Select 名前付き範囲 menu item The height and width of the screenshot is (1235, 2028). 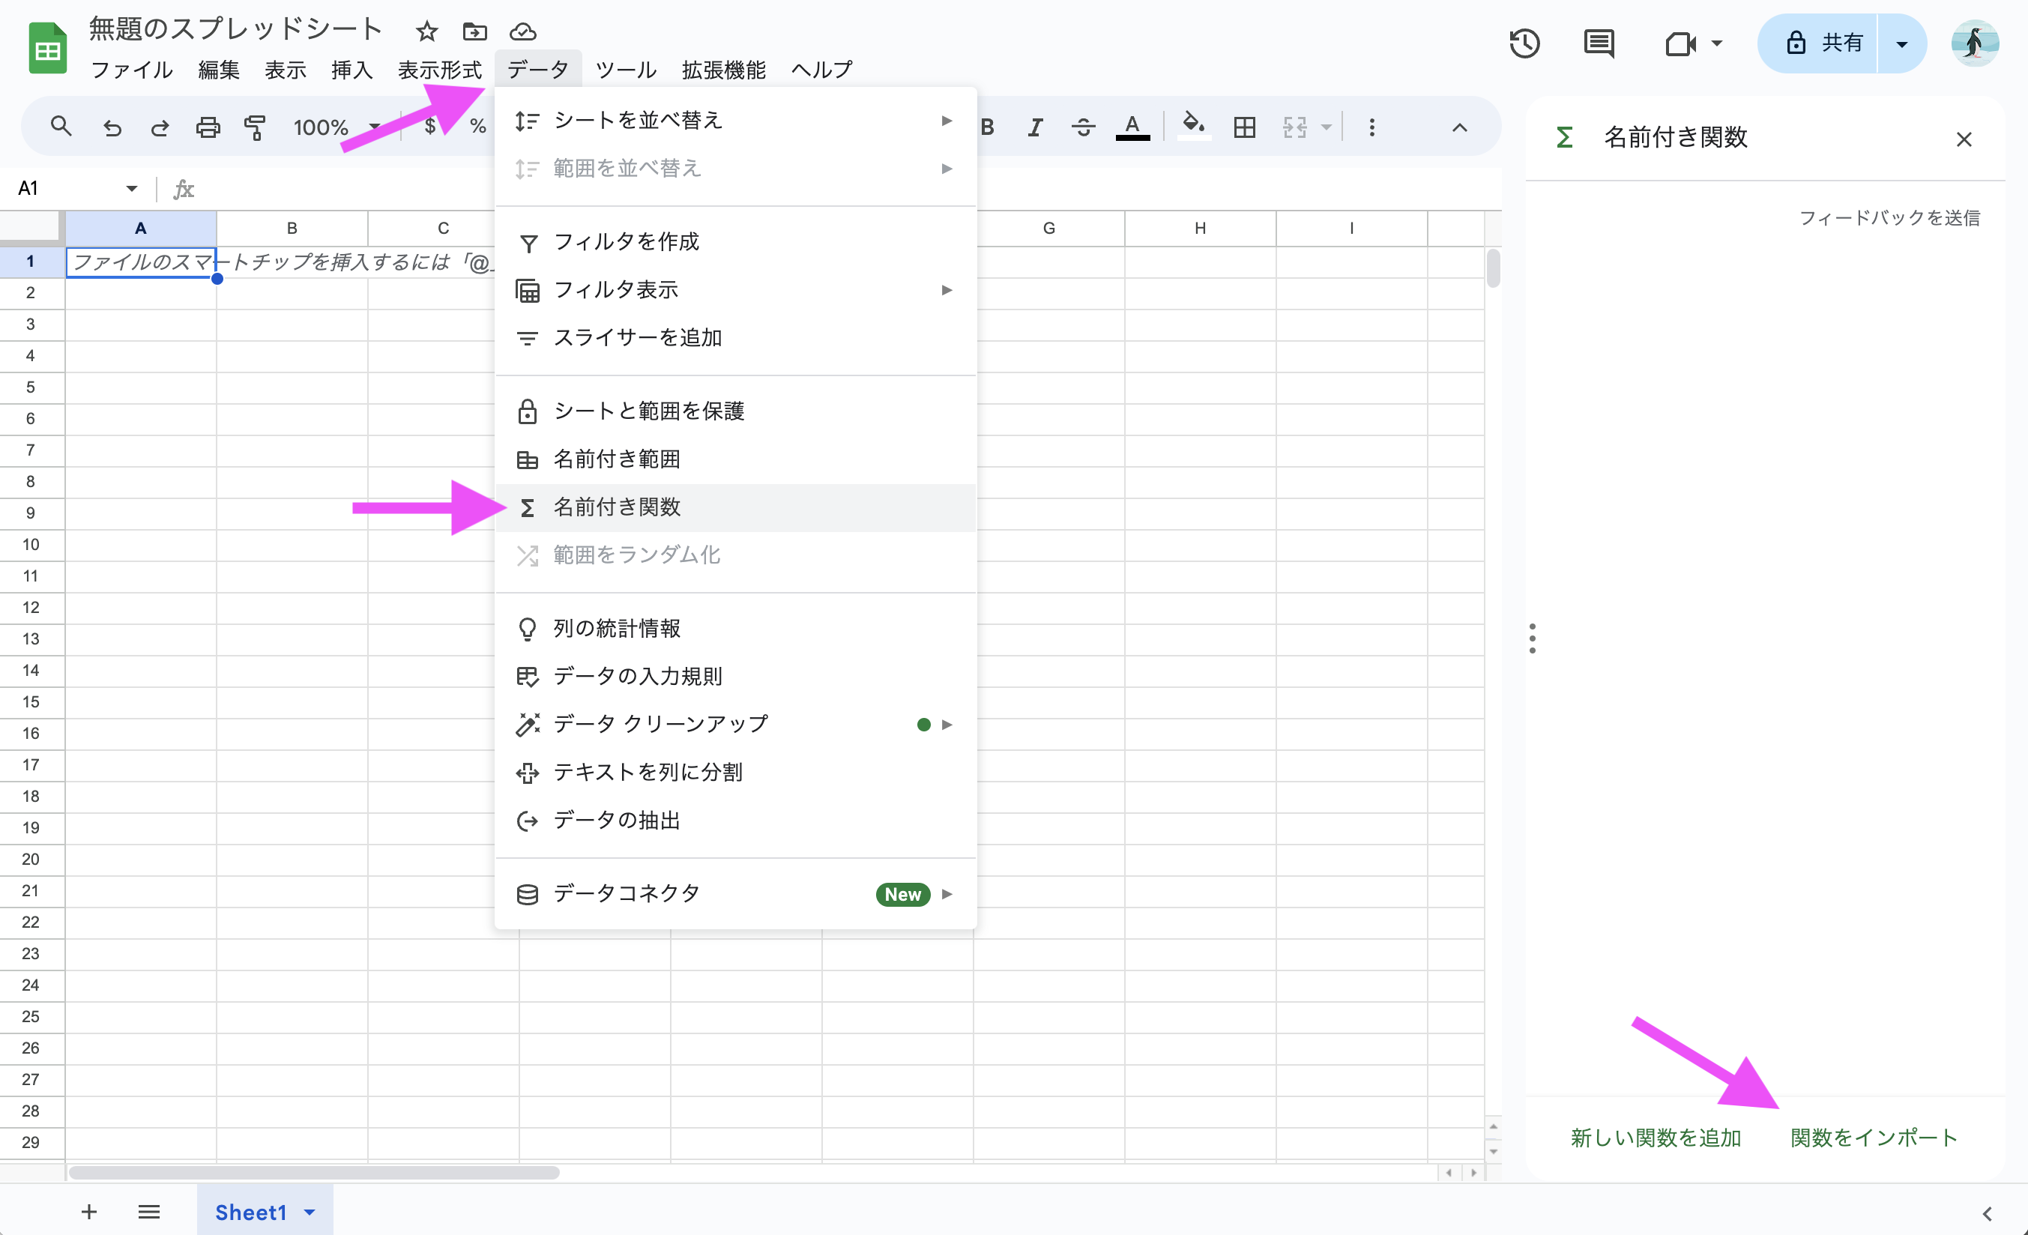click(x=617, y=459)
